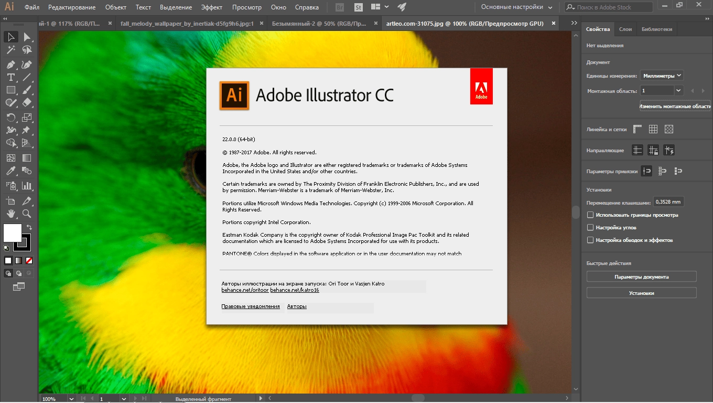Click Изменить монтажные области button
713x403 pixels.
coord(675,106)
